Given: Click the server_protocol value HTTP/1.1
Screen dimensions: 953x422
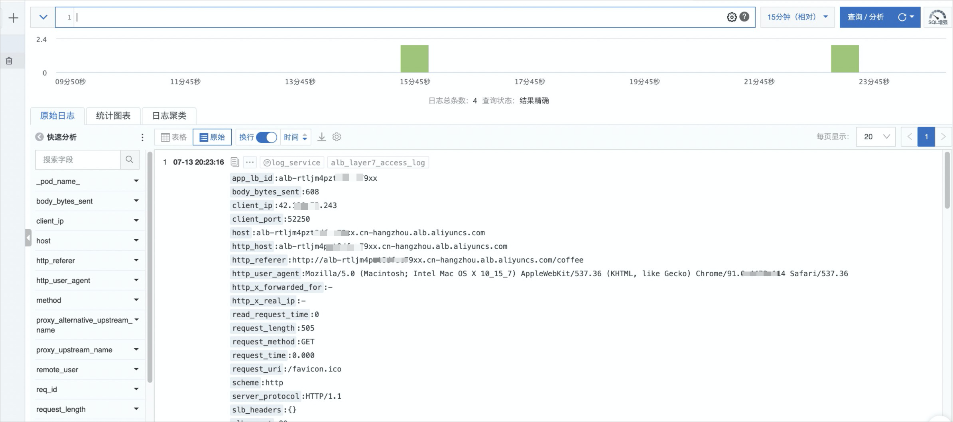Looking at the screenshot, I should 323,396.
